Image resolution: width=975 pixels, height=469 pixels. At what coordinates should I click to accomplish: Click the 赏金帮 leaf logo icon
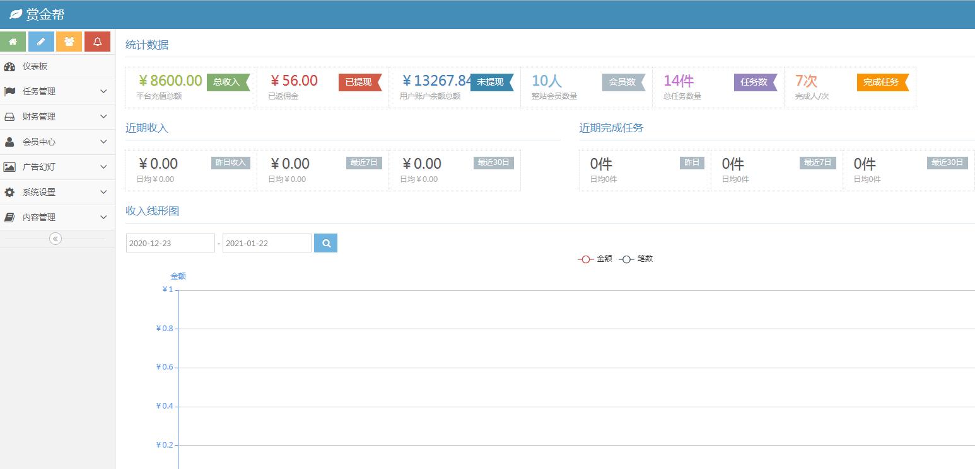click(x=16, y=14)
